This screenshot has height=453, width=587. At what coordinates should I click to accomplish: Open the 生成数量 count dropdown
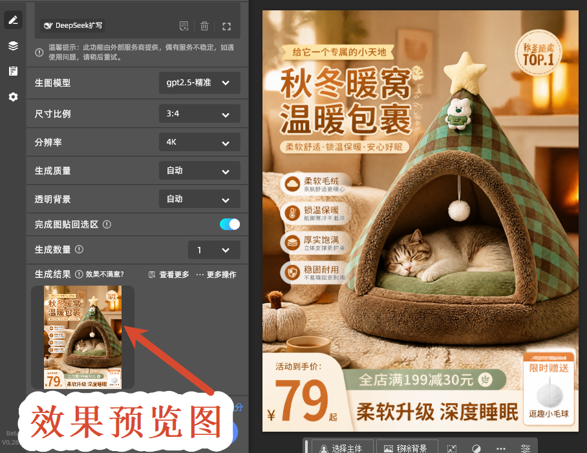(214, 250)
